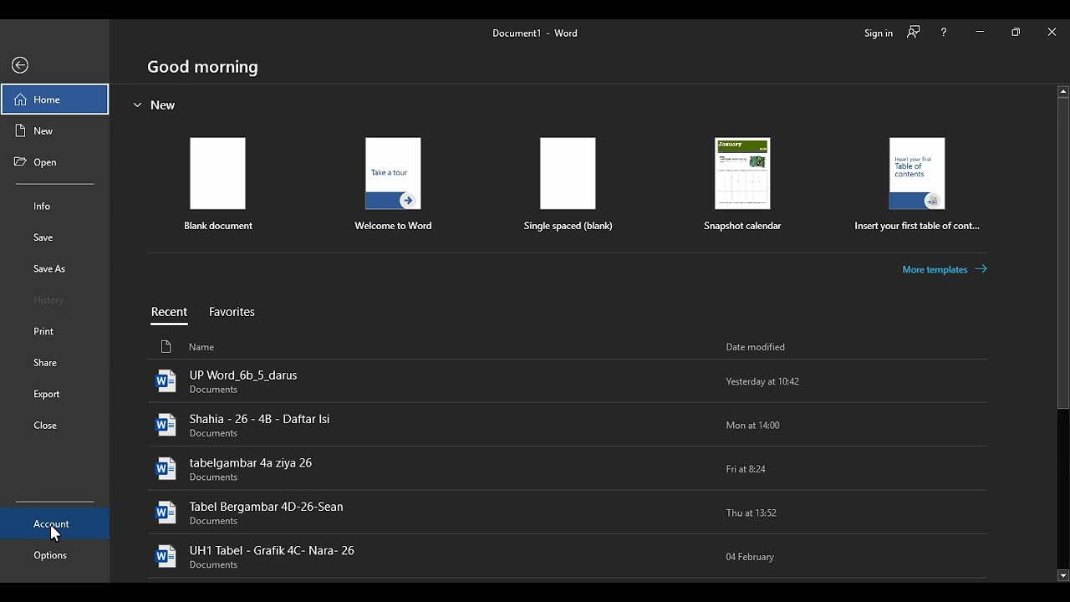Screen dimensions: 1070x602
Task: Open Word Options
Action: pyautogui.click(x=55, y=555)
